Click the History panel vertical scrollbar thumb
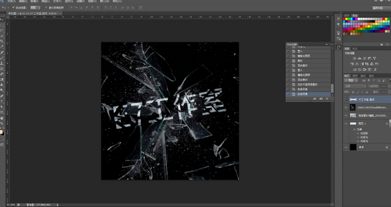The width and height of the screenshot is (391, 207). tap(332, 89)
